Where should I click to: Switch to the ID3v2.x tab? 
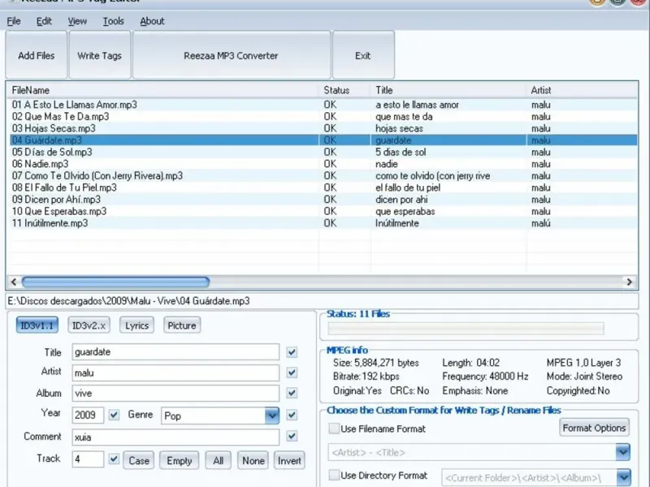click(89, 325)
